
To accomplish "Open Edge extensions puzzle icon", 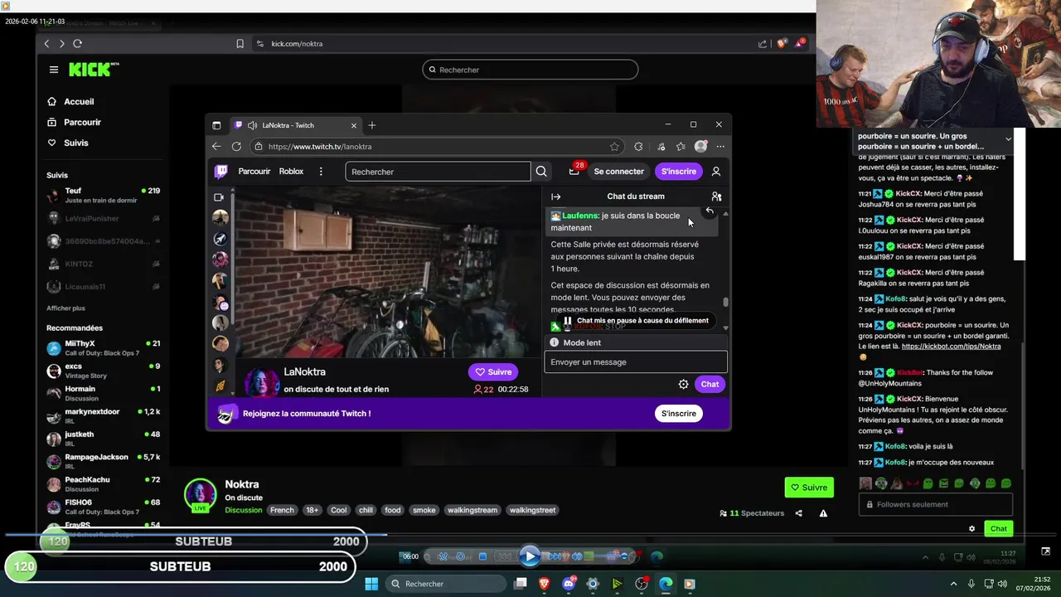I will [638, 147].
